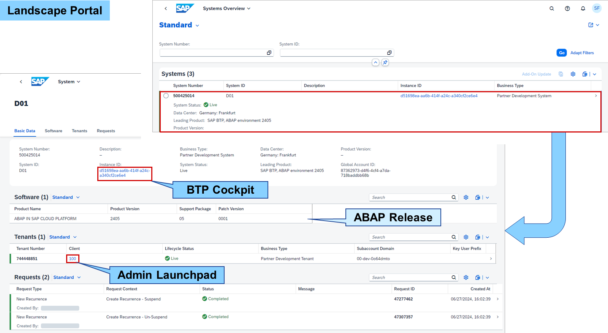Click the Request ID column header
Viewport: 608px width, 333px height.
(404, 289)
